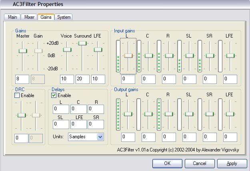The width and height of the screenshot is (250, 171).
Task: Click the Cancel button
Action: 200,163
